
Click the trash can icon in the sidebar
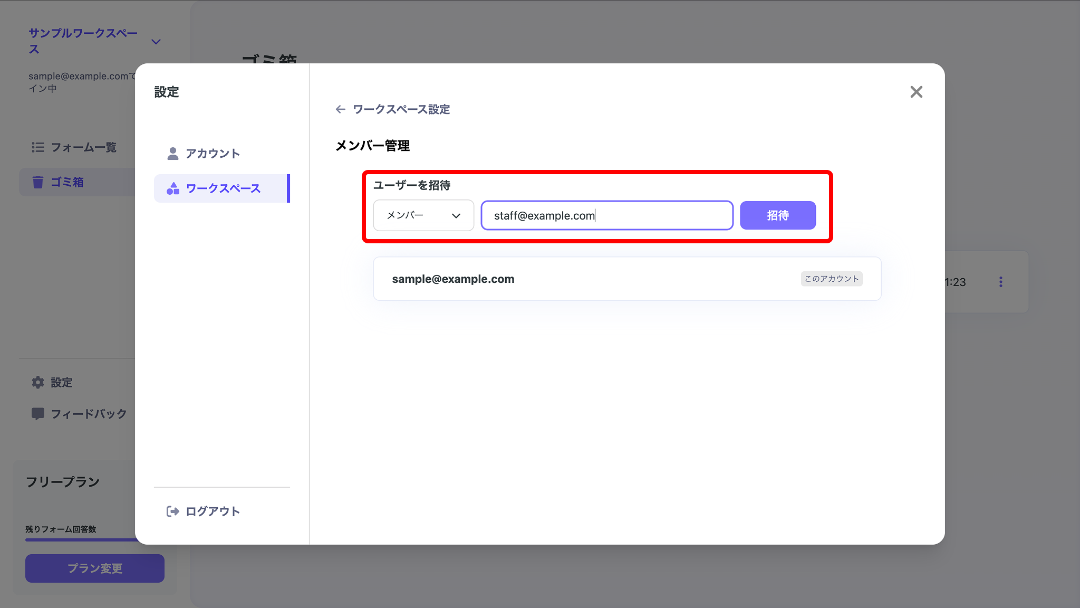pyautogui.click(x=38, y=182)
